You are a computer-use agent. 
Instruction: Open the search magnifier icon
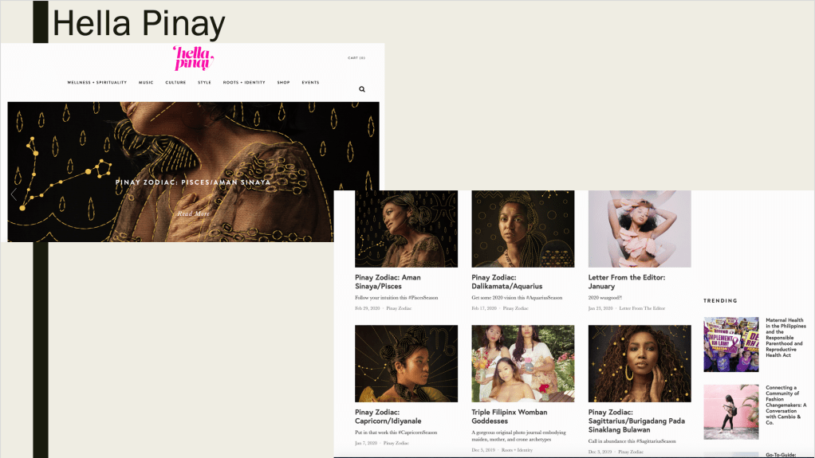[x=362, y=89]
